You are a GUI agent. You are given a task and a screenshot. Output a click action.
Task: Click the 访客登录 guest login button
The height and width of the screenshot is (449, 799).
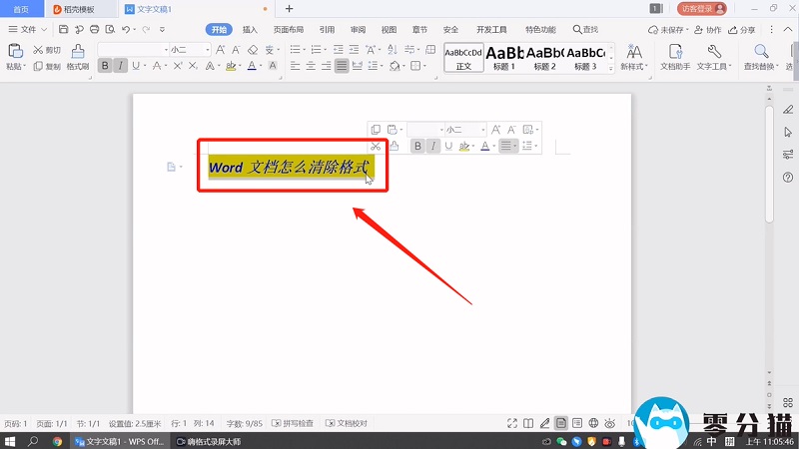(x=701, y=8)
